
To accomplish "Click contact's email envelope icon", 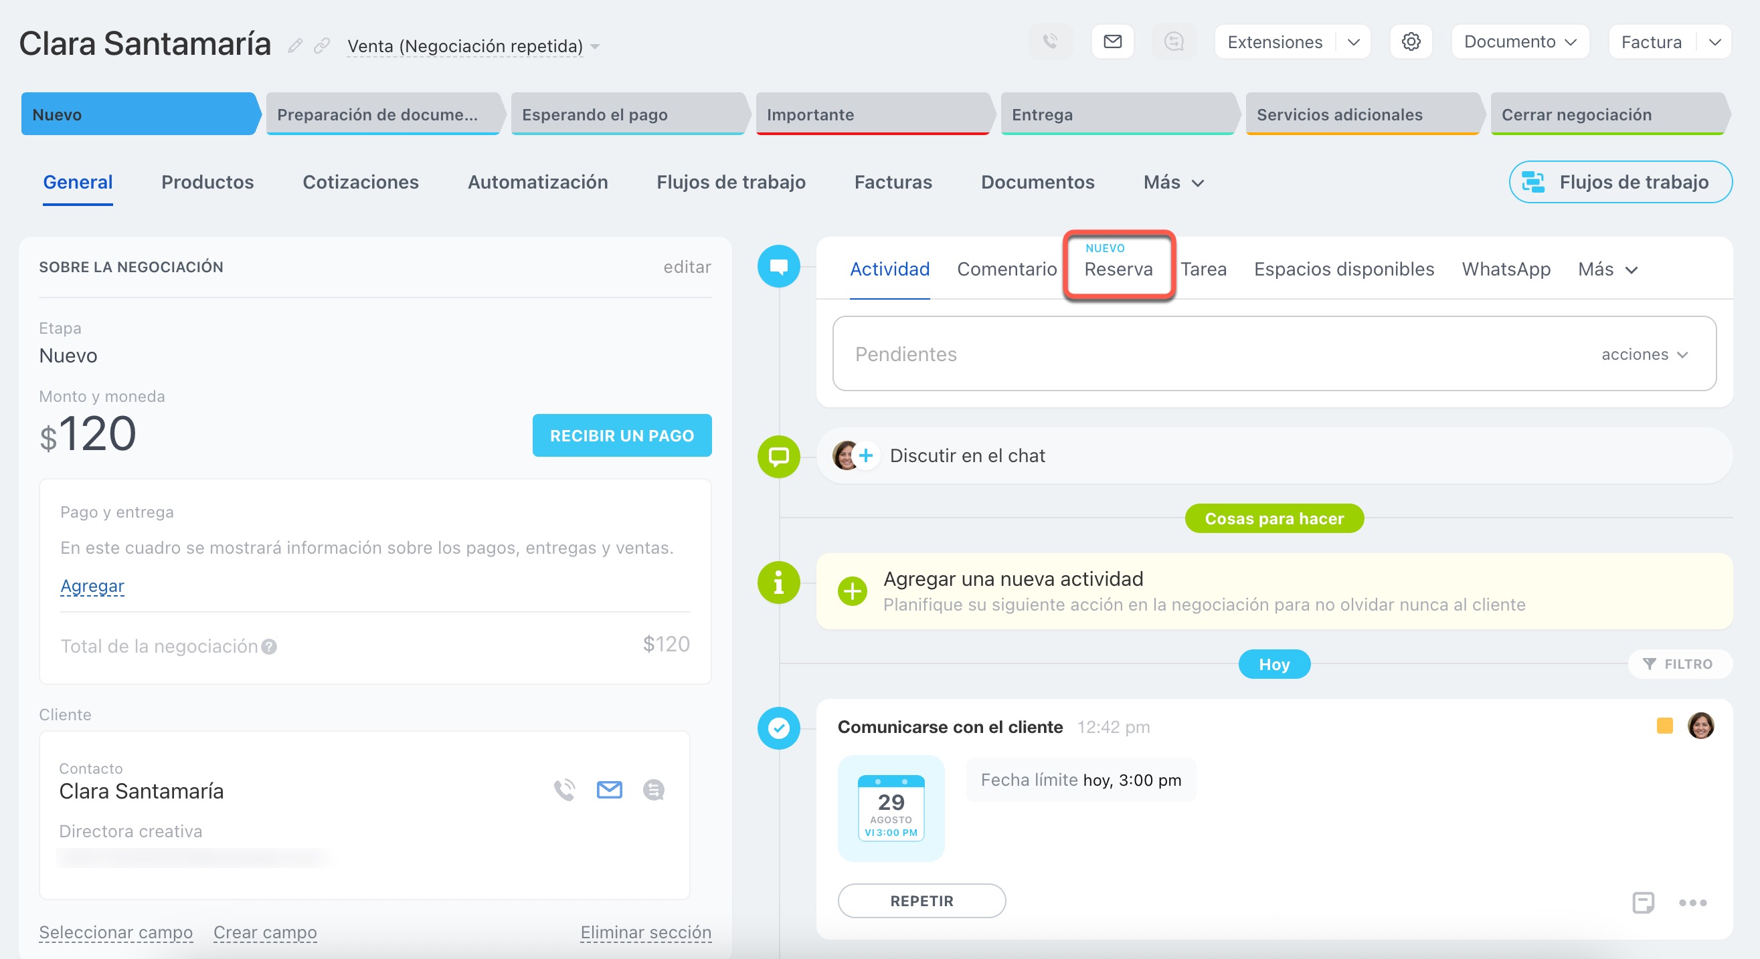I will (609, 790).
